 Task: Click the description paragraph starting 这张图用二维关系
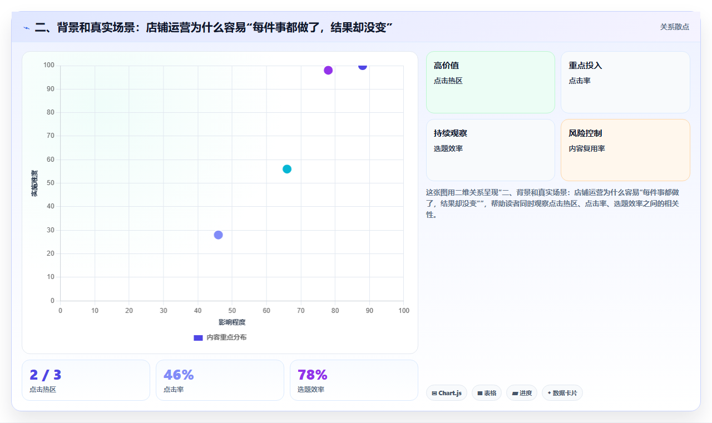click(557, 203)
